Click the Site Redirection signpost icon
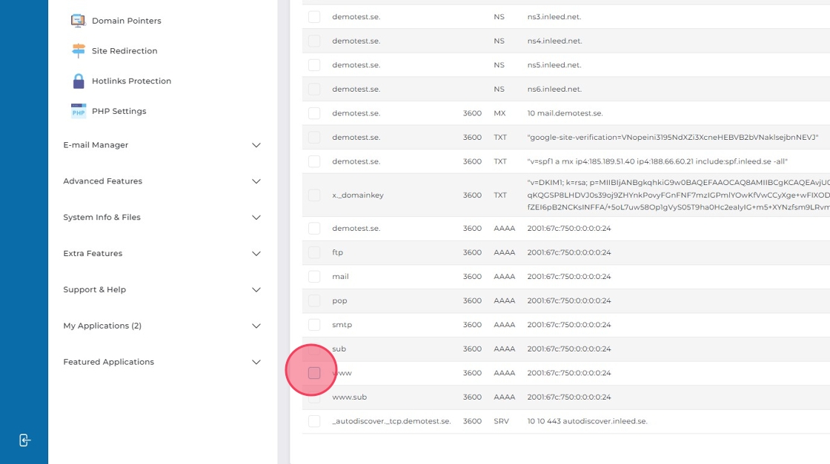The width and height of the screenshot is (830, 464). point(79,51)
